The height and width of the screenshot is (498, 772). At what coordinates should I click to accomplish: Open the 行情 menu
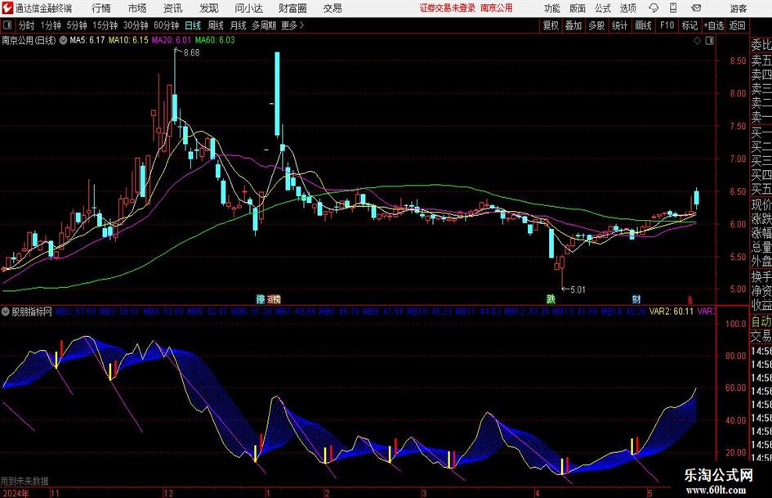[x=101, y=8]
